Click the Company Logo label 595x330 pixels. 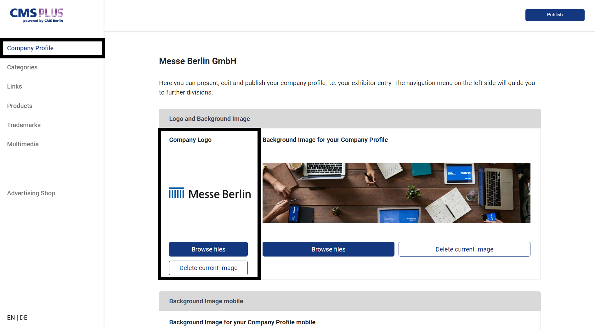190,140
